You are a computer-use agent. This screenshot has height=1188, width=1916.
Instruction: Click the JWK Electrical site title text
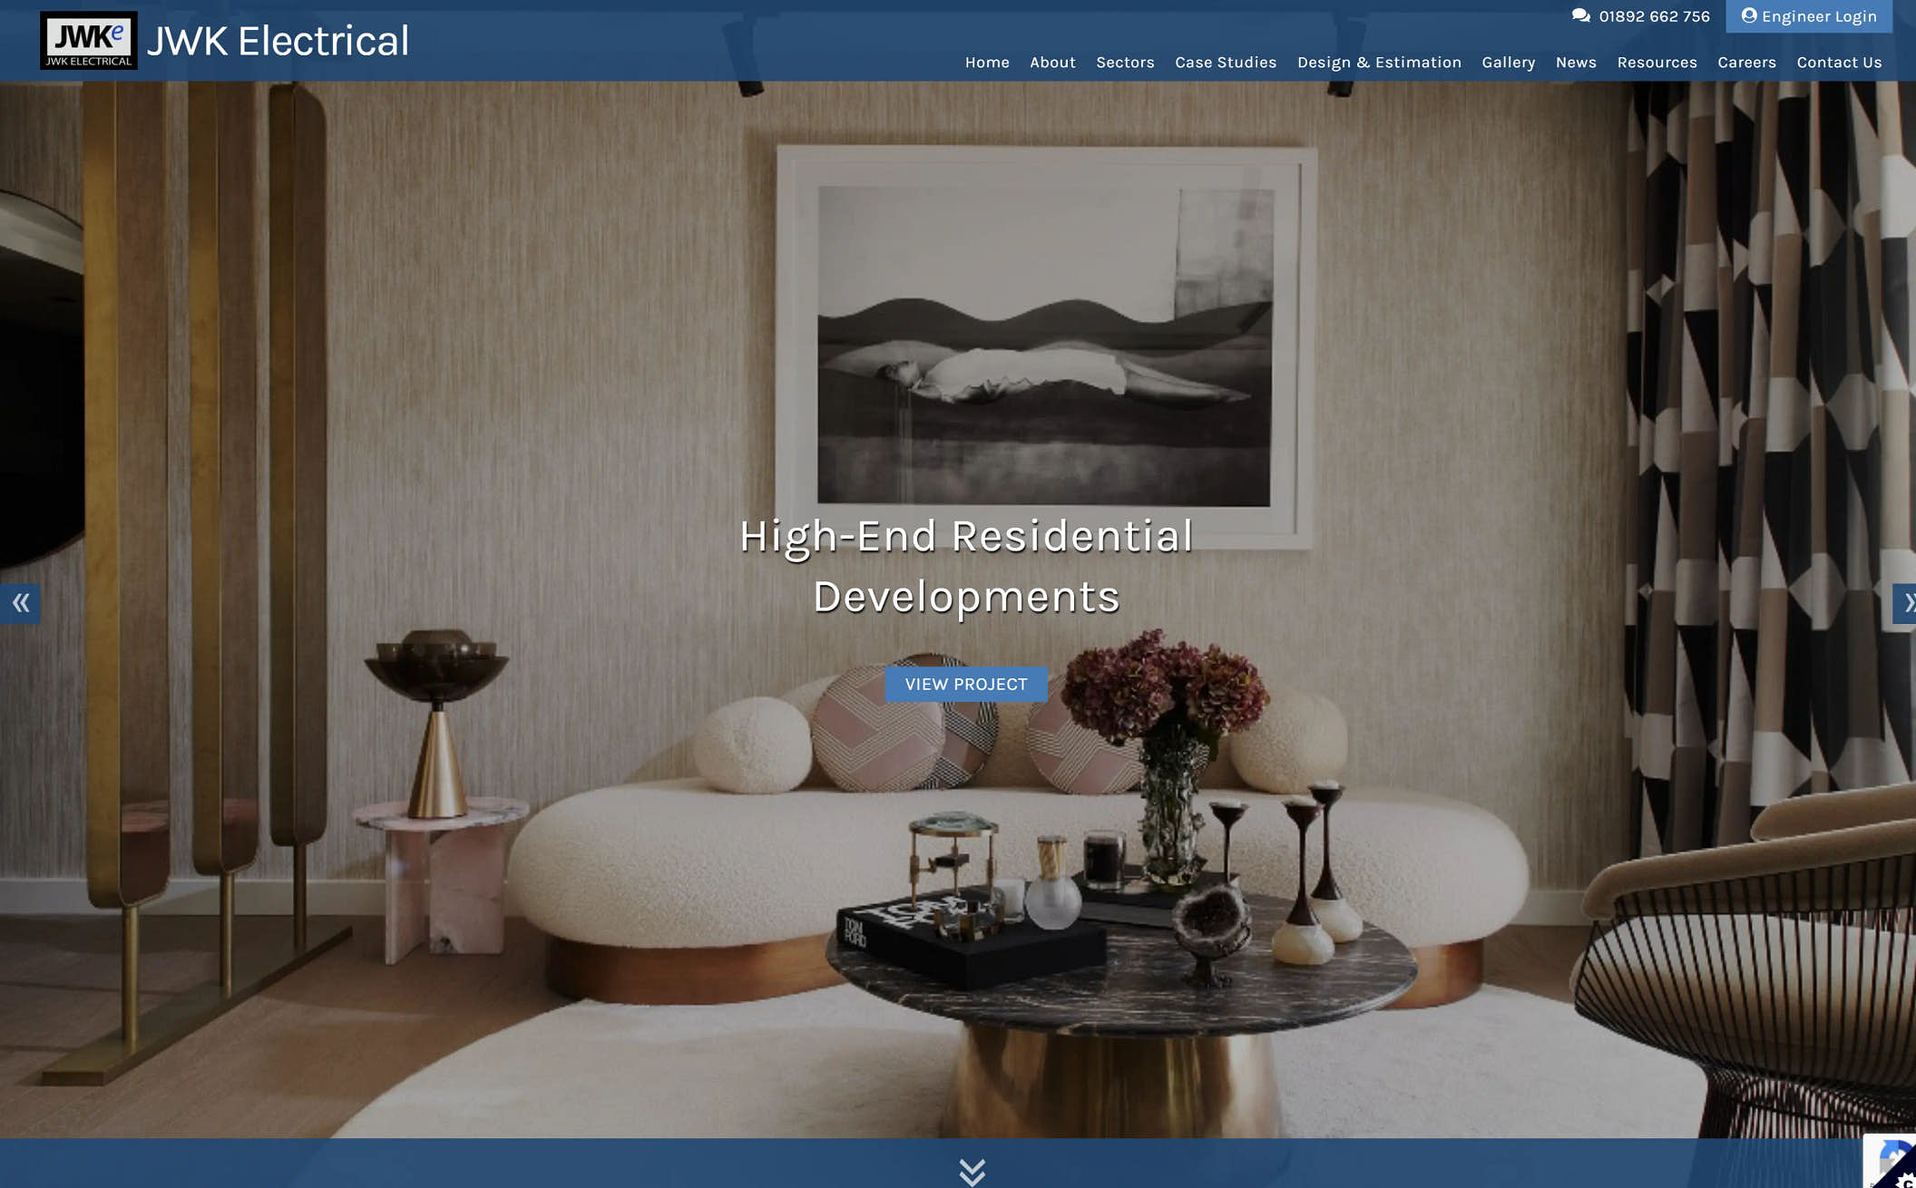278,41
